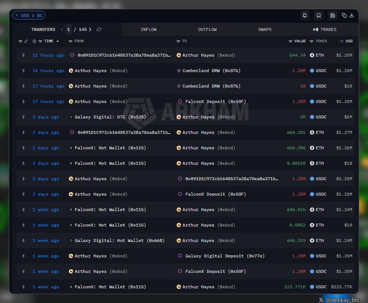Screen dimensions: 368x303
Task: Refresh the transfers list
Action: [x=99, y=29]
